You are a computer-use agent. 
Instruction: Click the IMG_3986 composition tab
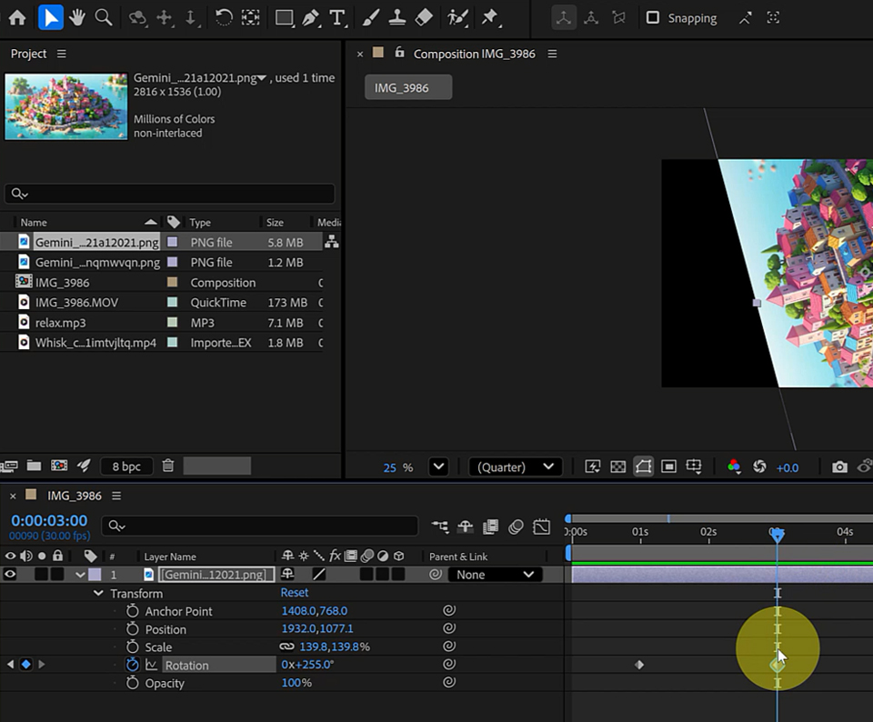tap(408, 88)
